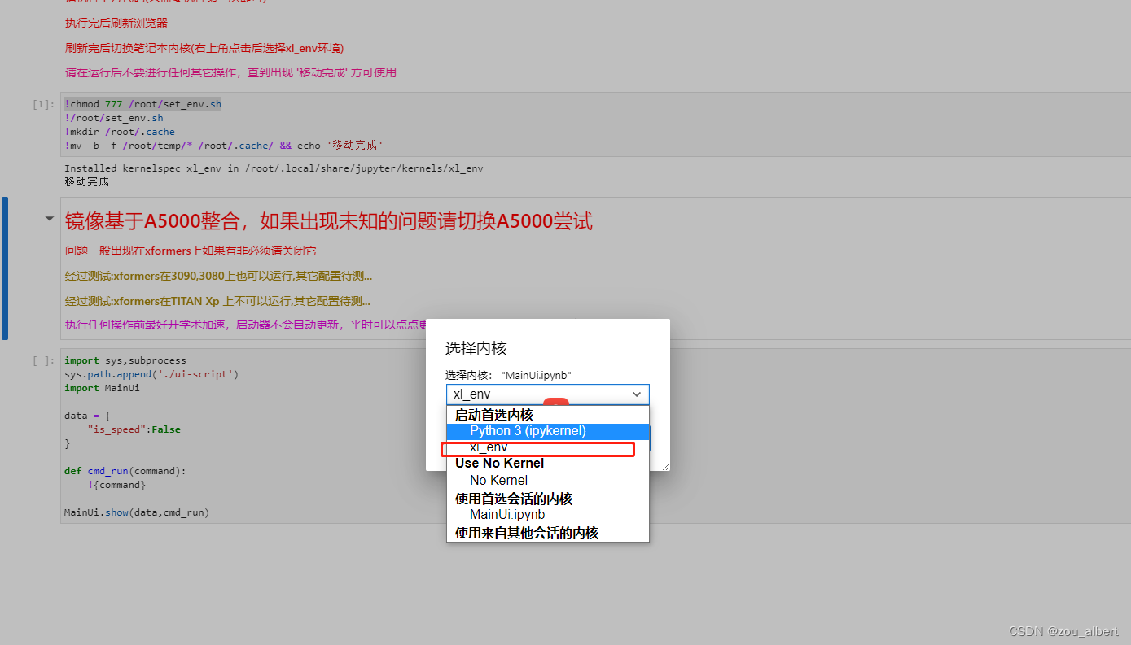The height and width of the screenshot is (645, 1131).
Task: Click the 选择内核 dialog title
Action: click(476, 348)
